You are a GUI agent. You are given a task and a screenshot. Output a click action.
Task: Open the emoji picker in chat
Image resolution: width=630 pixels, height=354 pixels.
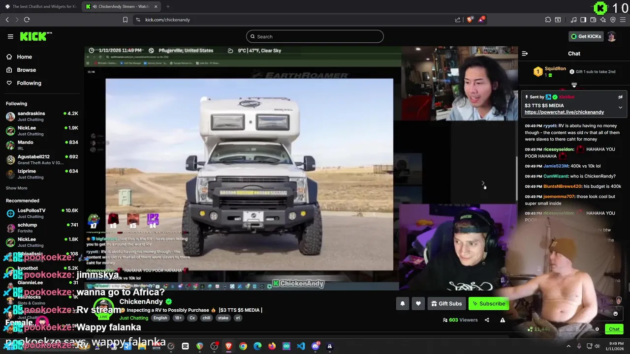[x=615, y=314]
